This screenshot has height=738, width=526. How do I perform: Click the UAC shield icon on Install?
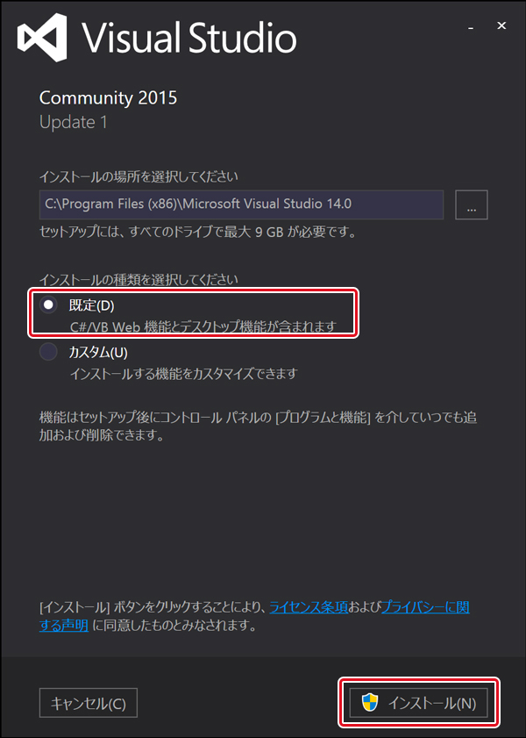(370, 703)
